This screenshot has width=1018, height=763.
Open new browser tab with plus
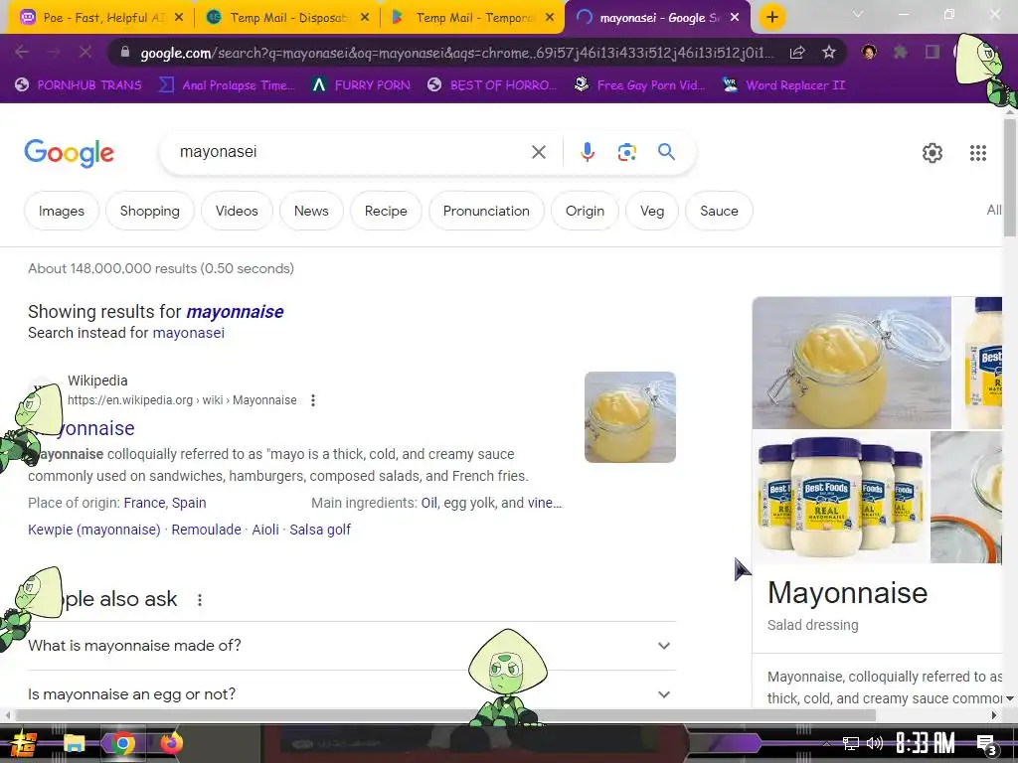[771, 17]
